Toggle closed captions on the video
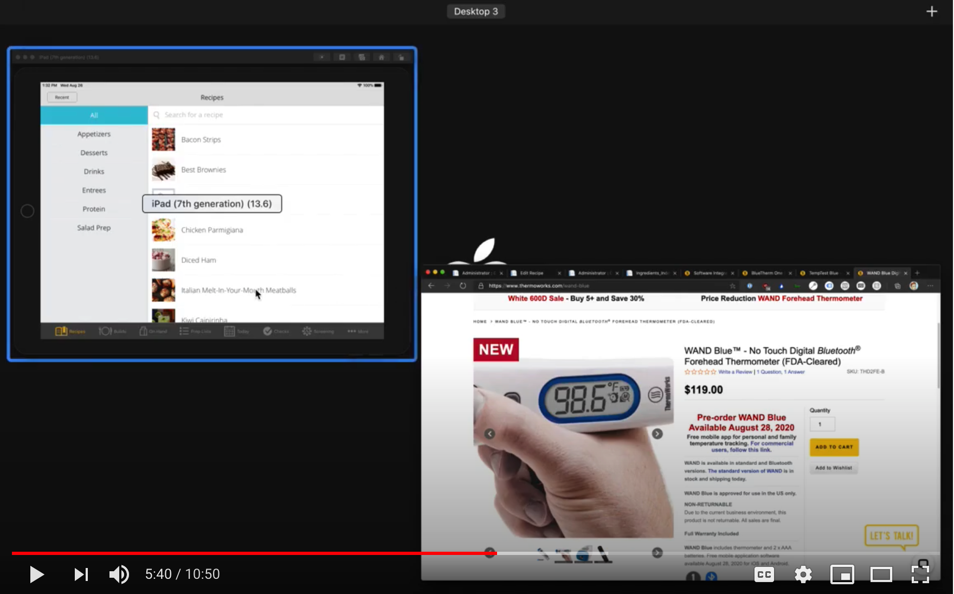The height and width of the screenshot is (594, 954). 764,574
